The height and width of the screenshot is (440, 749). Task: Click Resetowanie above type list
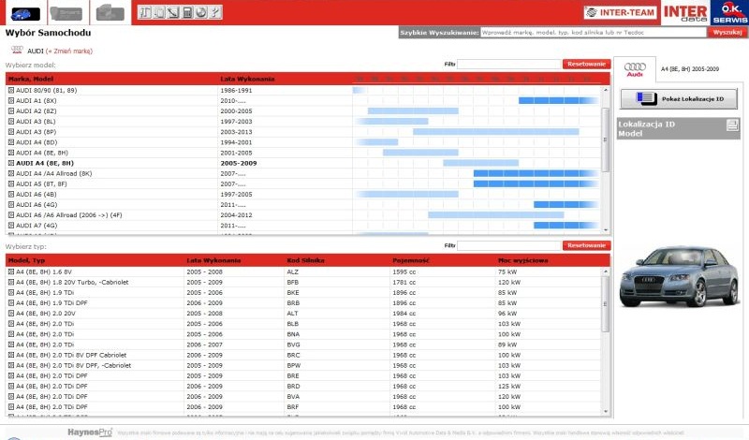click(587, 245)
